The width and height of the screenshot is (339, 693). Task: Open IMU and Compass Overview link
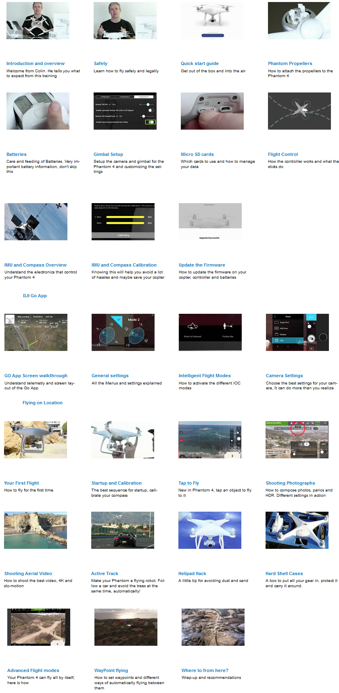click(36, 265)
